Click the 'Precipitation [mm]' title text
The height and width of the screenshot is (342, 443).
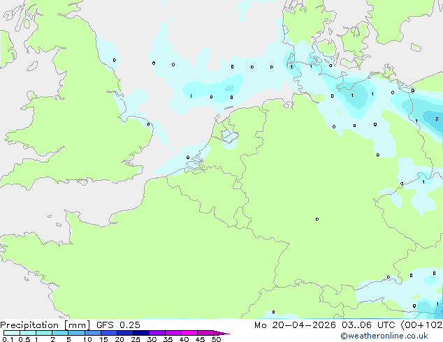coord(45,325)
